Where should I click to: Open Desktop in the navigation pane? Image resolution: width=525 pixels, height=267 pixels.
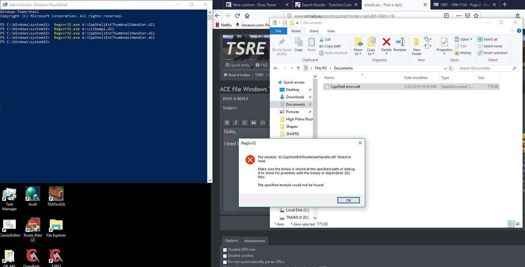290,90
